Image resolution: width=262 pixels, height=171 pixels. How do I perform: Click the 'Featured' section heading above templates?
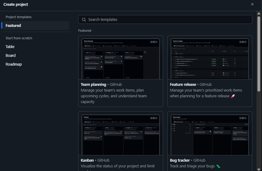coord(85,31)
